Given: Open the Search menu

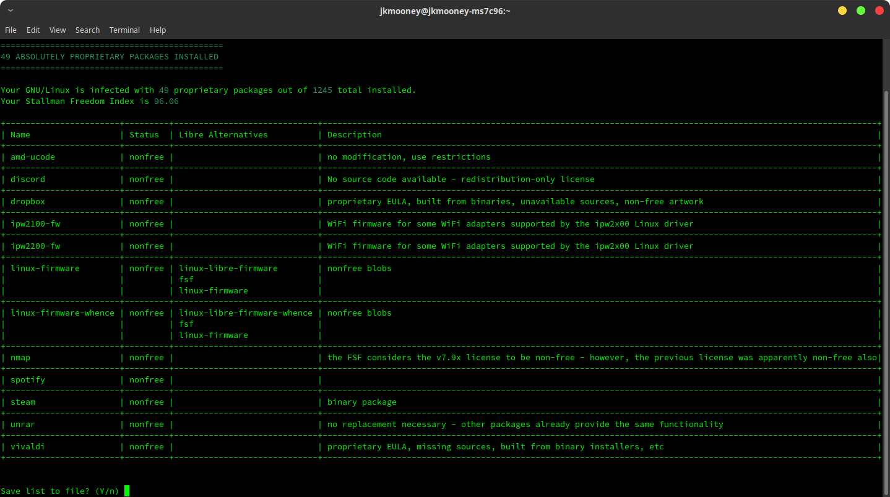Looking at the screenshot, I should point(87,30).
